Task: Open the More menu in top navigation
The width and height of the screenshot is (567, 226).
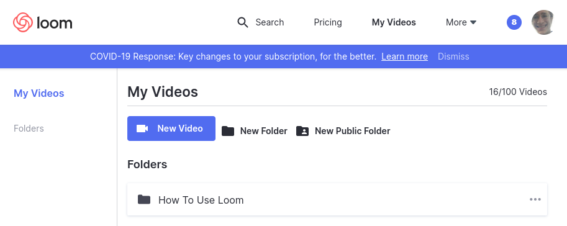Action: [461, 22]
